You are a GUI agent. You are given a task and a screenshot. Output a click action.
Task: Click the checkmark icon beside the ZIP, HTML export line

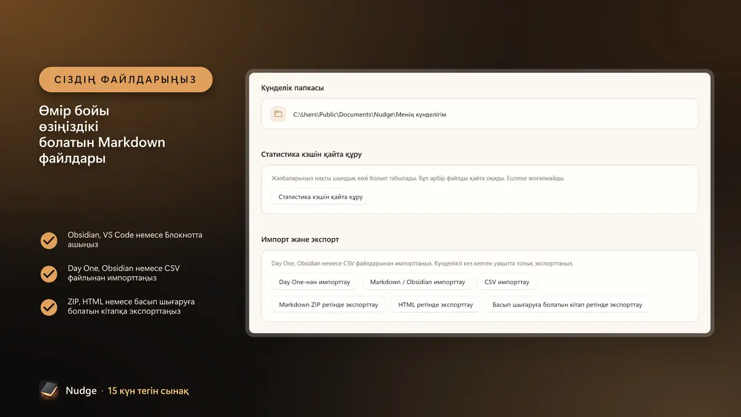coord(49,307)
